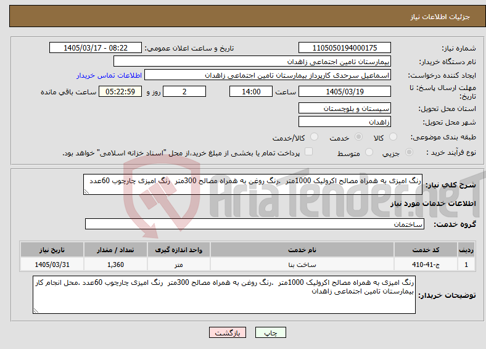The image size is (486, 349).
Task: Click the buyer name field بیمارستان تامین اجتماعی زاهدان
Action: coord(252,62)
